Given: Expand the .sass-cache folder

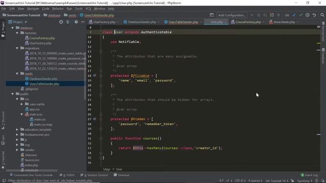Looking at the screenshot, I should [x=21, y=104].
